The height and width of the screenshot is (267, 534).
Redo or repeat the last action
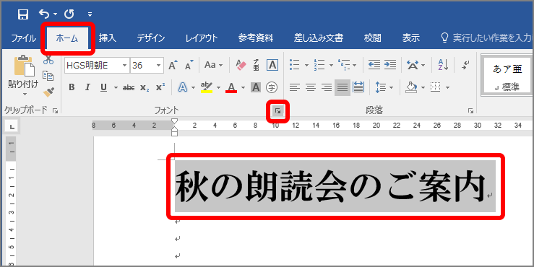coord(69,14)
